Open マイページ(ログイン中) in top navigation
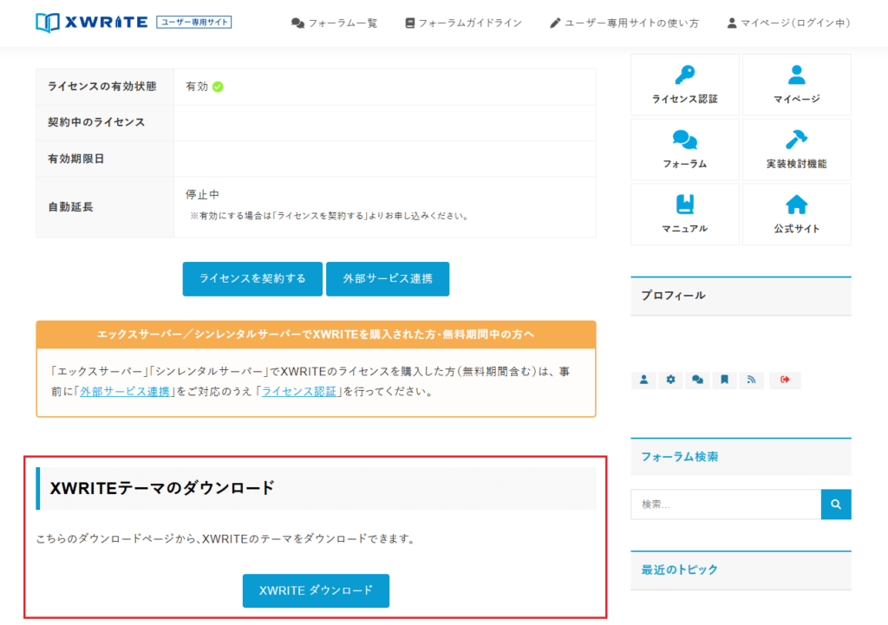Image resolution: width=888 pixels, height=625 pixels. [788, 23]
